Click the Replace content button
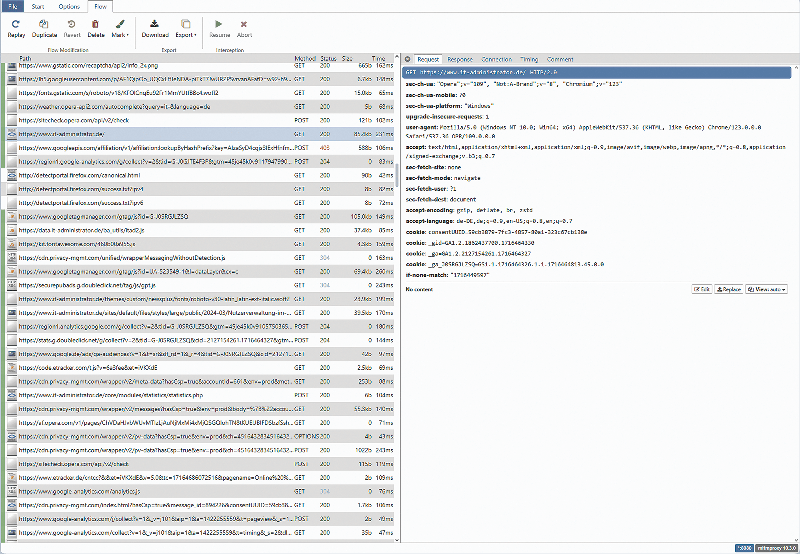800x554 pixels. pos(729,289)
